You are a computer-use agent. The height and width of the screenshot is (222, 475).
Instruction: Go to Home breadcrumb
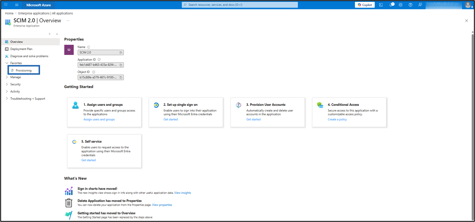coord(9,13)
